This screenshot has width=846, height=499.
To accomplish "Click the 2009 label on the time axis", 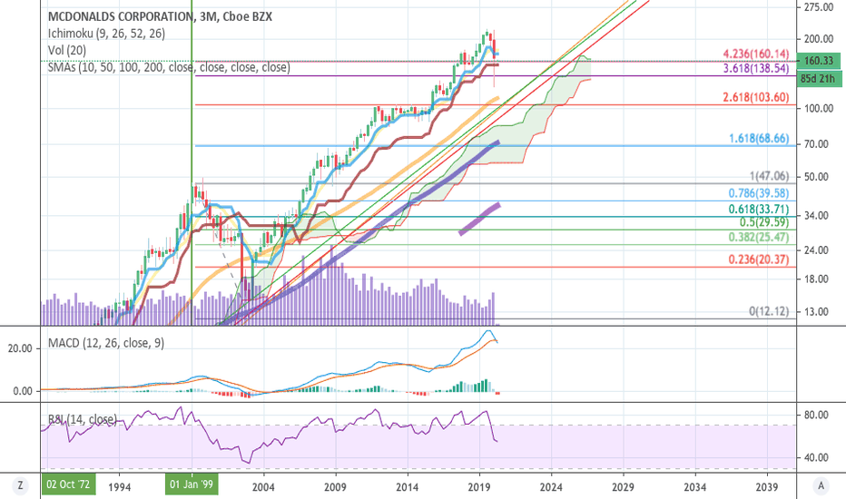I will pos(335,487).
